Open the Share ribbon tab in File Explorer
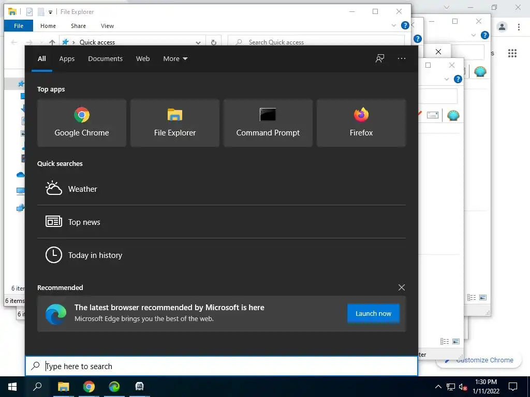This screenshot has width=530, height=397. coord(78,26)
